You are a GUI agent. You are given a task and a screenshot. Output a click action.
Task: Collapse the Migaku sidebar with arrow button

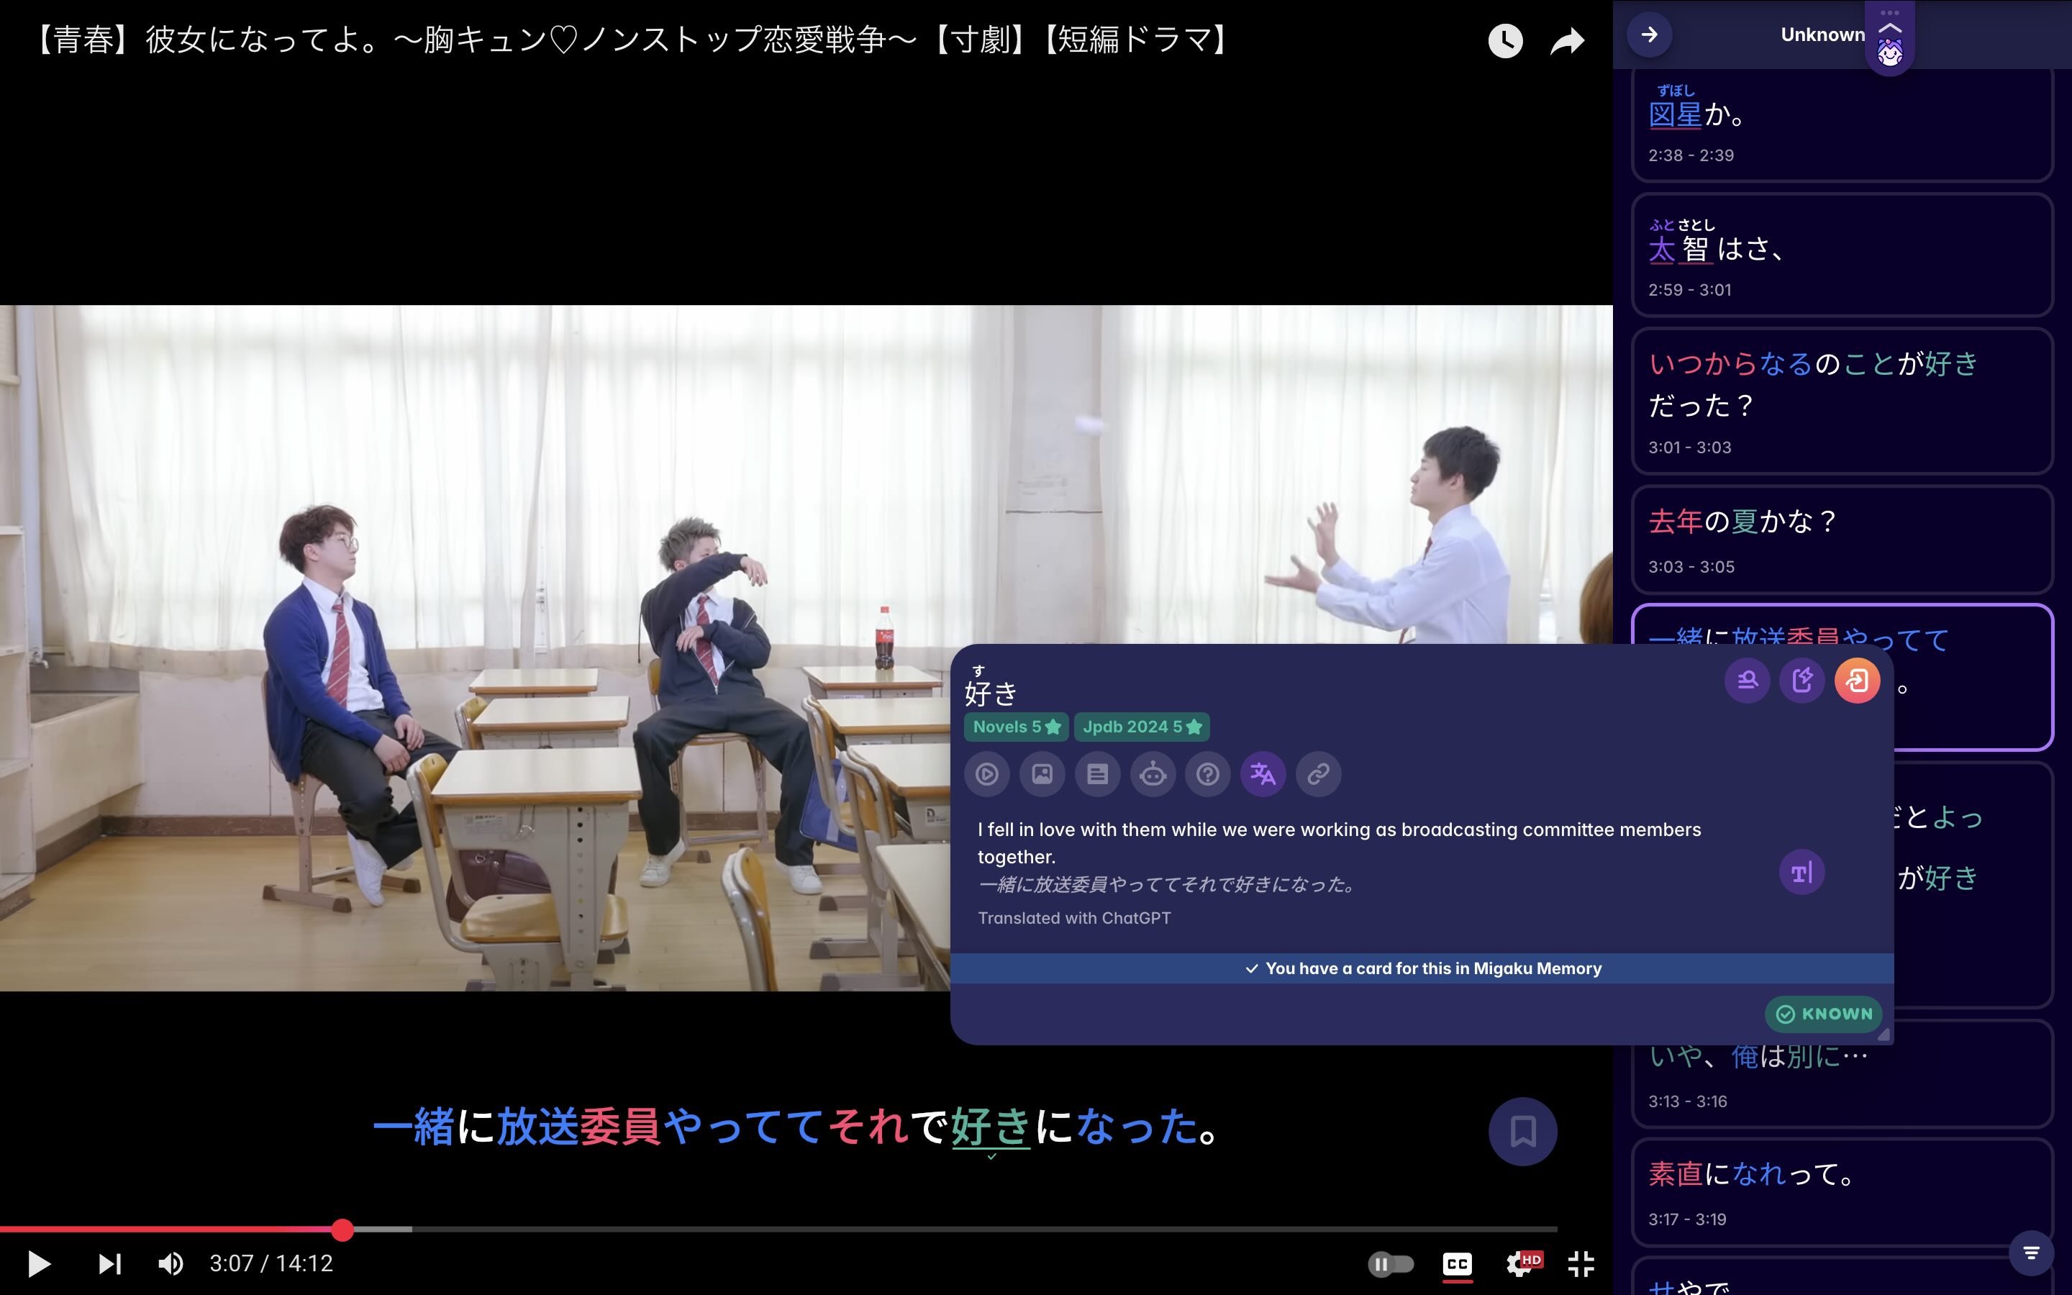tap(1649, 35)
